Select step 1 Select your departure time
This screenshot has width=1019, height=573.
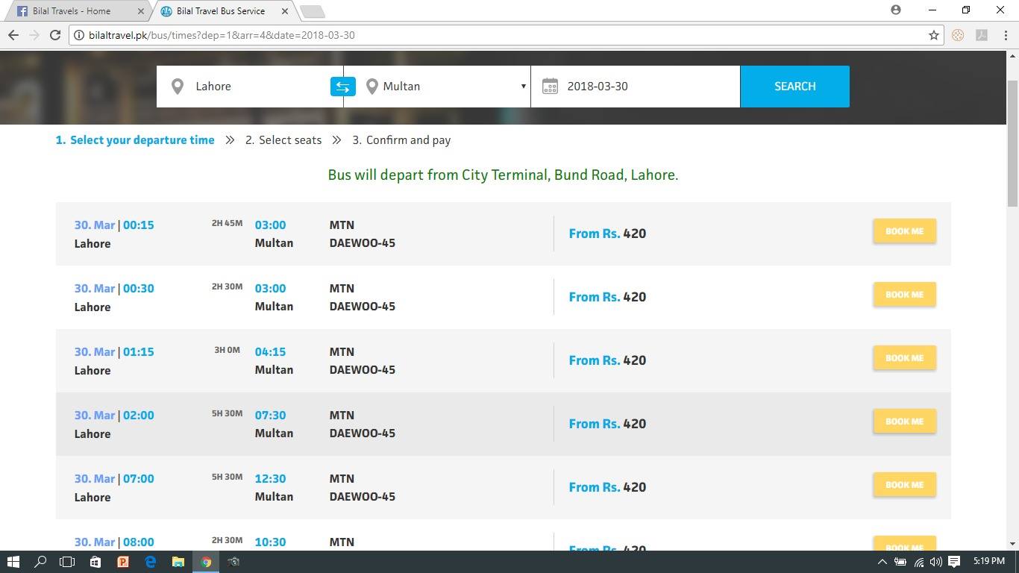point(135,140)
